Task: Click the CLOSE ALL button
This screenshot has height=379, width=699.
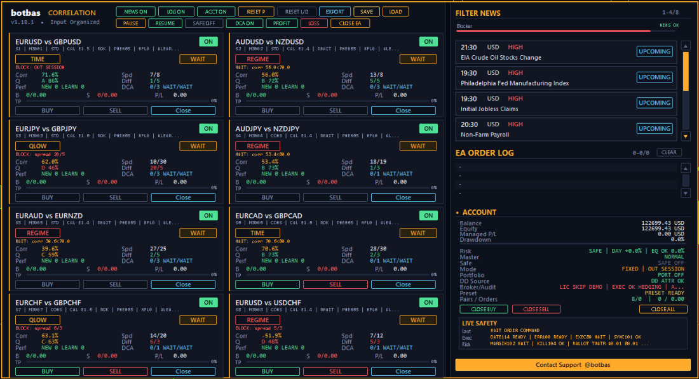Action: pos(663,309)
